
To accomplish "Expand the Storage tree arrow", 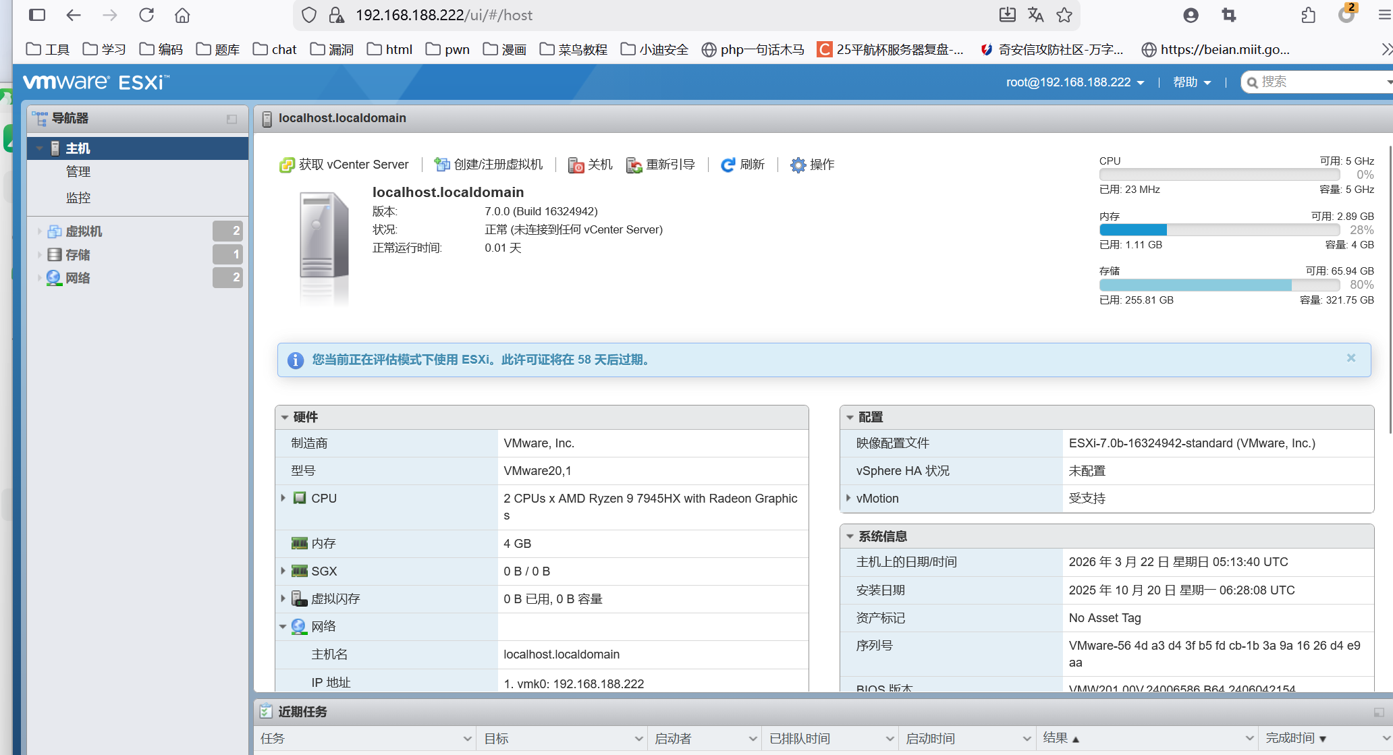I will (39, 255).
